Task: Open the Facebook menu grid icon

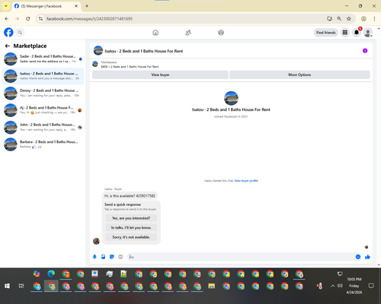Action: 345,33
